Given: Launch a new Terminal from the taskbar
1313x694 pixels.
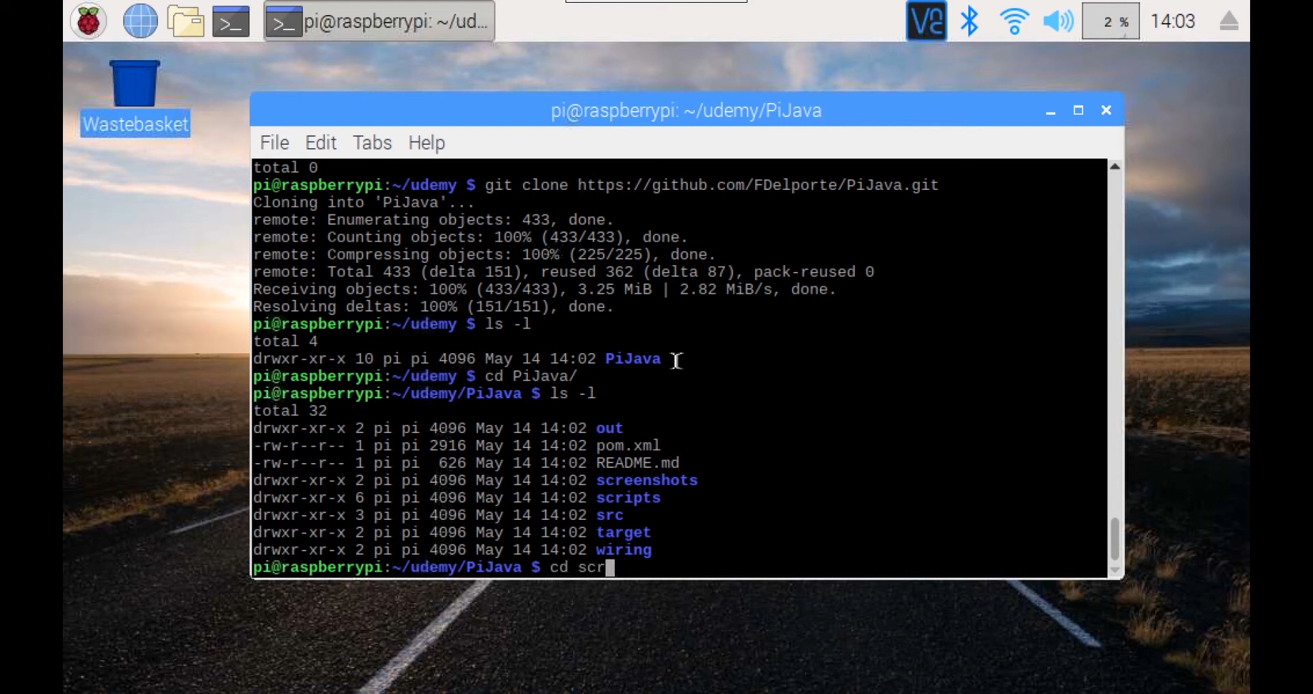Looking at the screenshot, I should point(230,20).
